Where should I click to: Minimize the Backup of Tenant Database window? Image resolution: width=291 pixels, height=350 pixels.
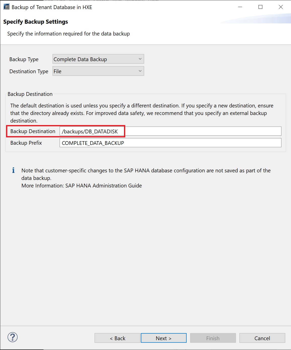pos(240,7)
